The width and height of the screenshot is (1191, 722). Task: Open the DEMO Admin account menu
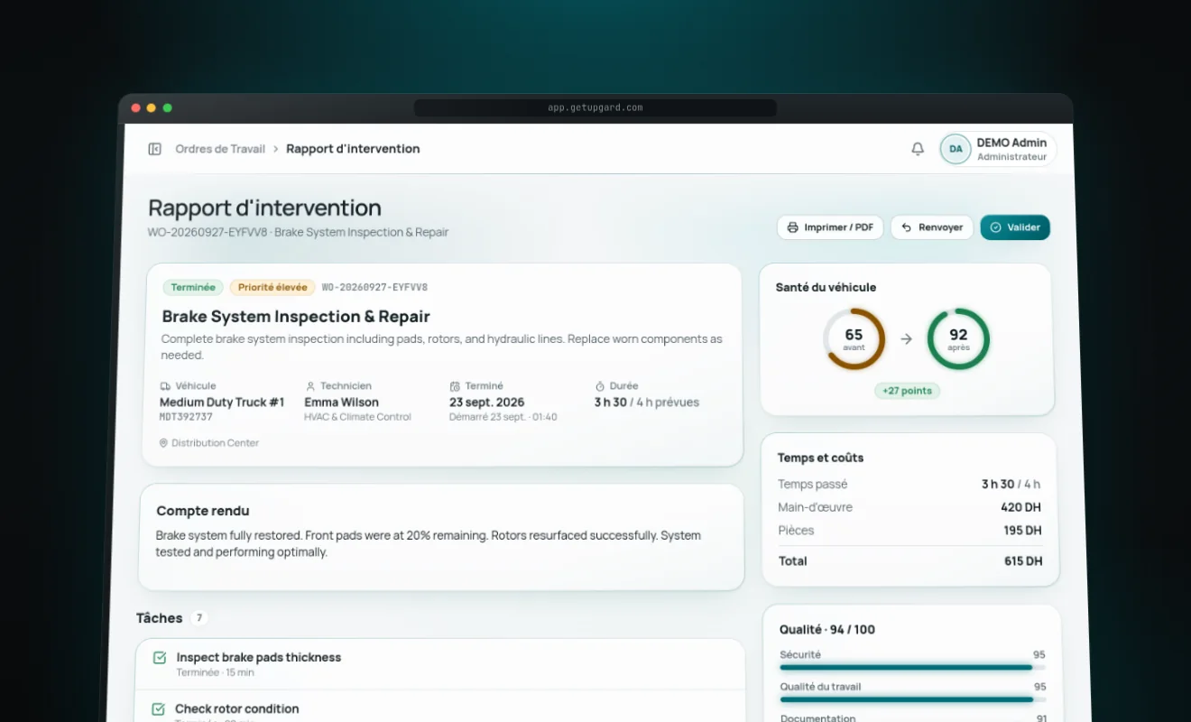(x=997, y=149)
